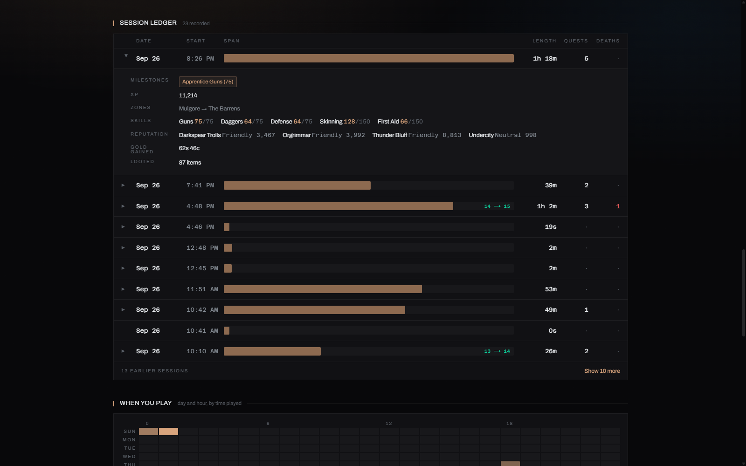746x466 pixels.
Task: Click the gold gained value 62s 46c
Action: 189,148
